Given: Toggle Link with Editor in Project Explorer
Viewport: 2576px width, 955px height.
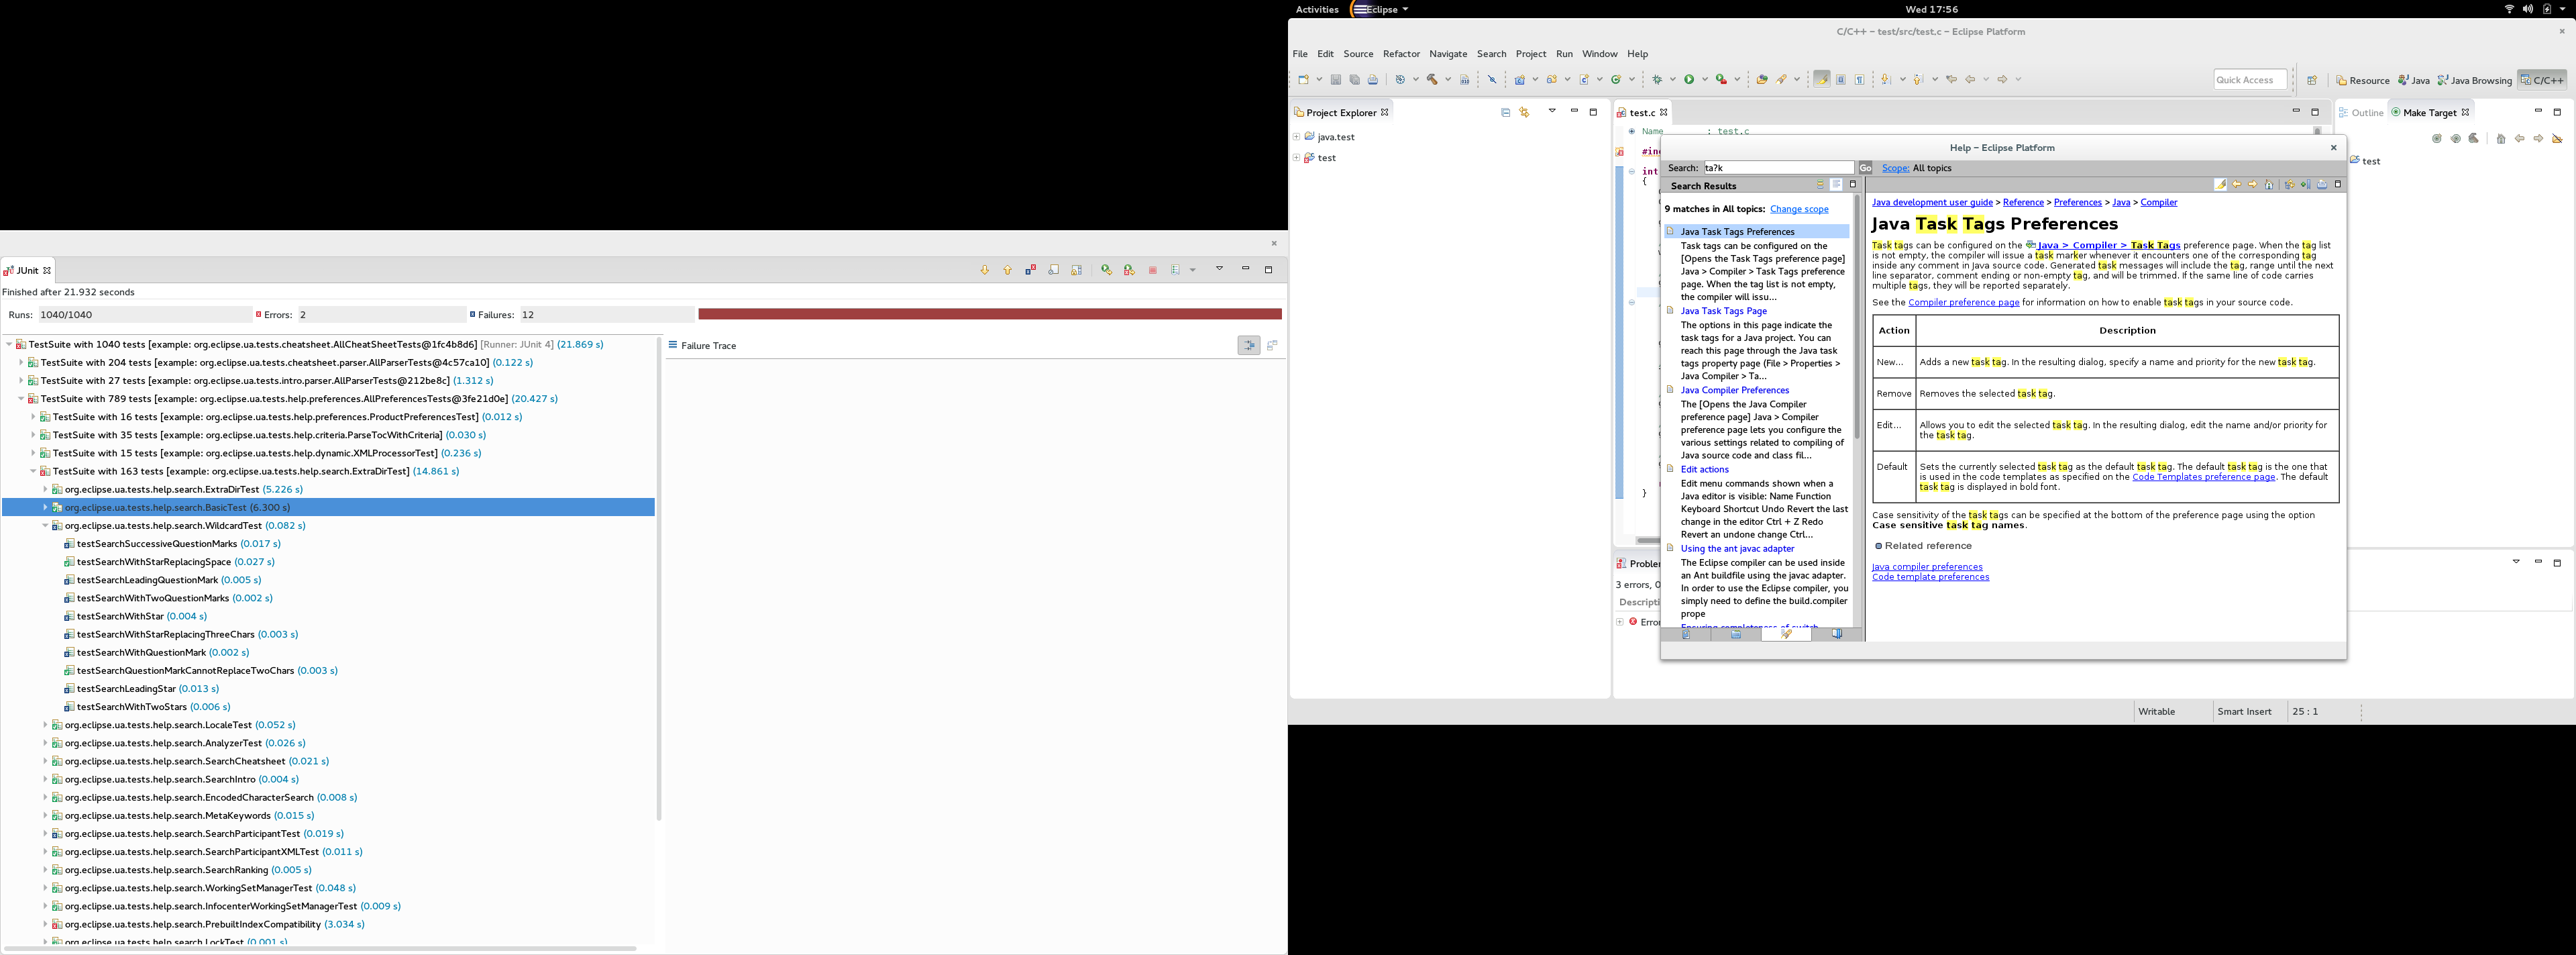Looking at the screenshot, I should coord(1524,112).
